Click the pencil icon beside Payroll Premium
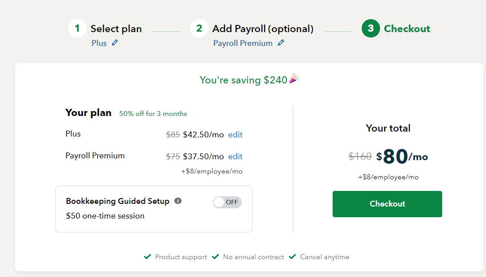 click(x=281, y=43)
